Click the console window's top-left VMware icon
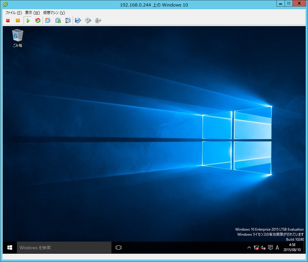308x262 pixels. click(x=6, y=4)
